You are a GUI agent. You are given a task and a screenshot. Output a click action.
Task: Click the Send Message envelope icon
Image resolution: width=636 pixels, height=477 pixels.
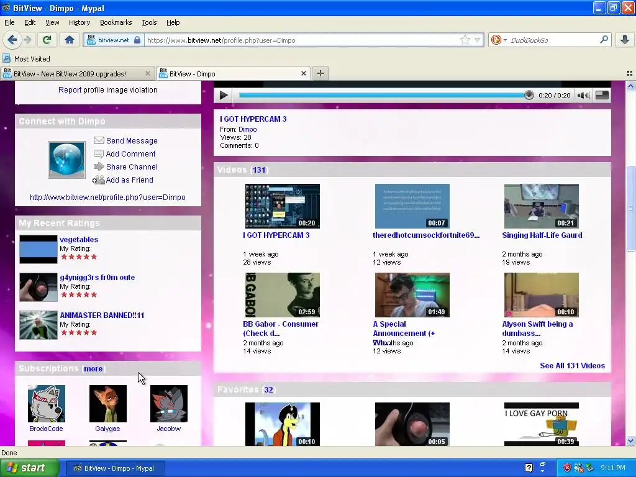click(x=99, y=140)
